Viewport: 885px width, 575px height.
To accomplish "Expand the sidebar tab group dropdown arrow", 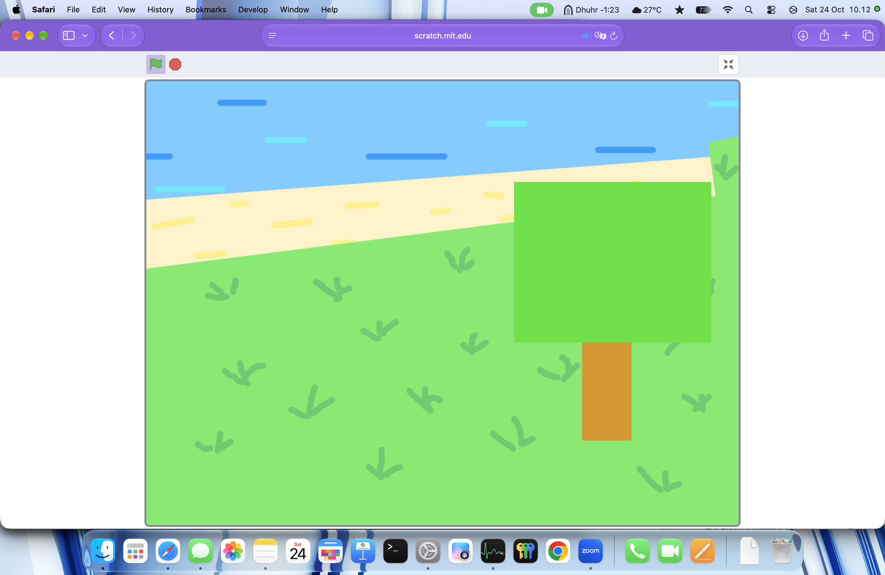I will tap(85, 36).
